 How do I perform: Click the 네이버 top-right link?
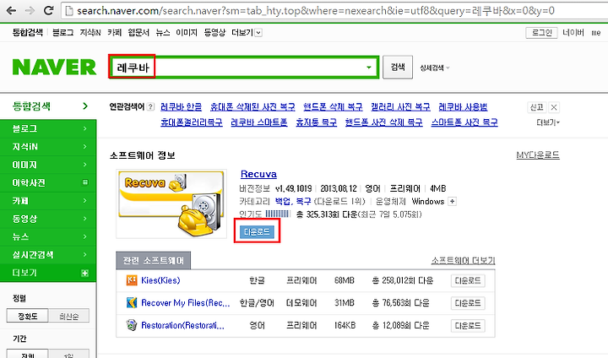(573, 33)
